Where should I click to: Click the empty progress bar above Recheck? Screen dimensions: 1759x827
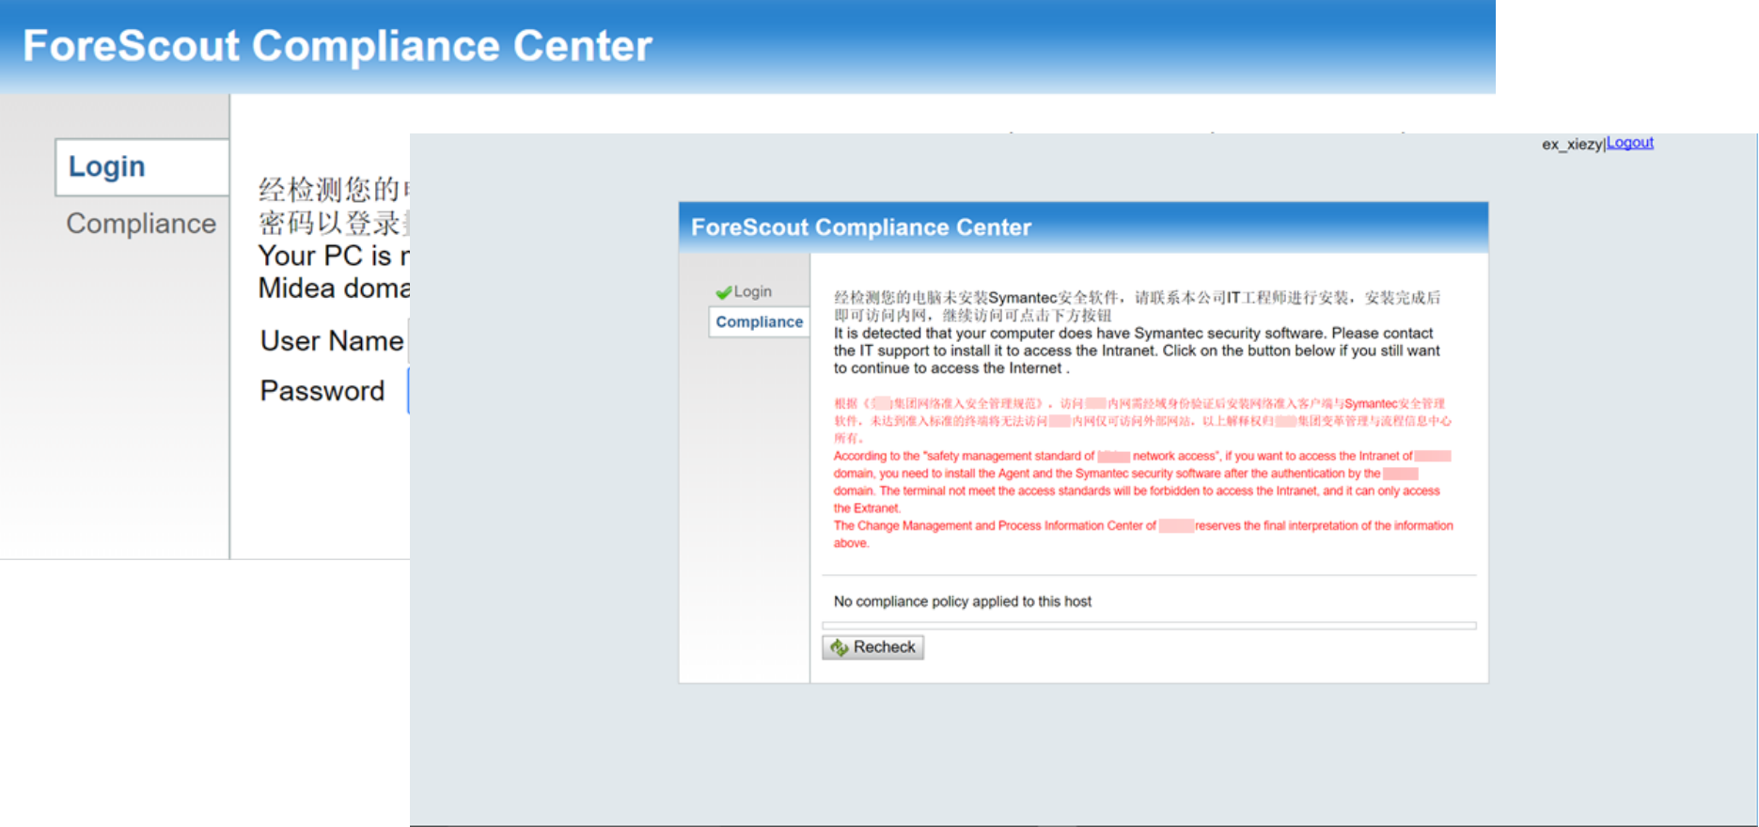pos(1148,626)
